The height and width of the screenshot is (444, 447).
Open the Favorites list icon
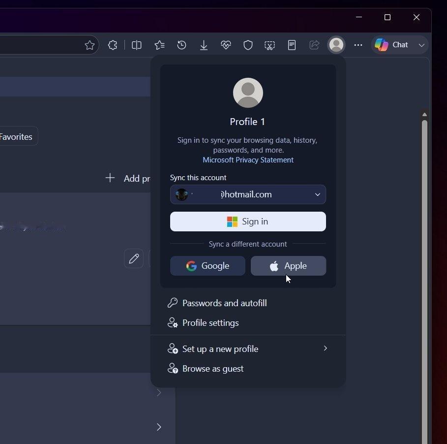(159, 45)
